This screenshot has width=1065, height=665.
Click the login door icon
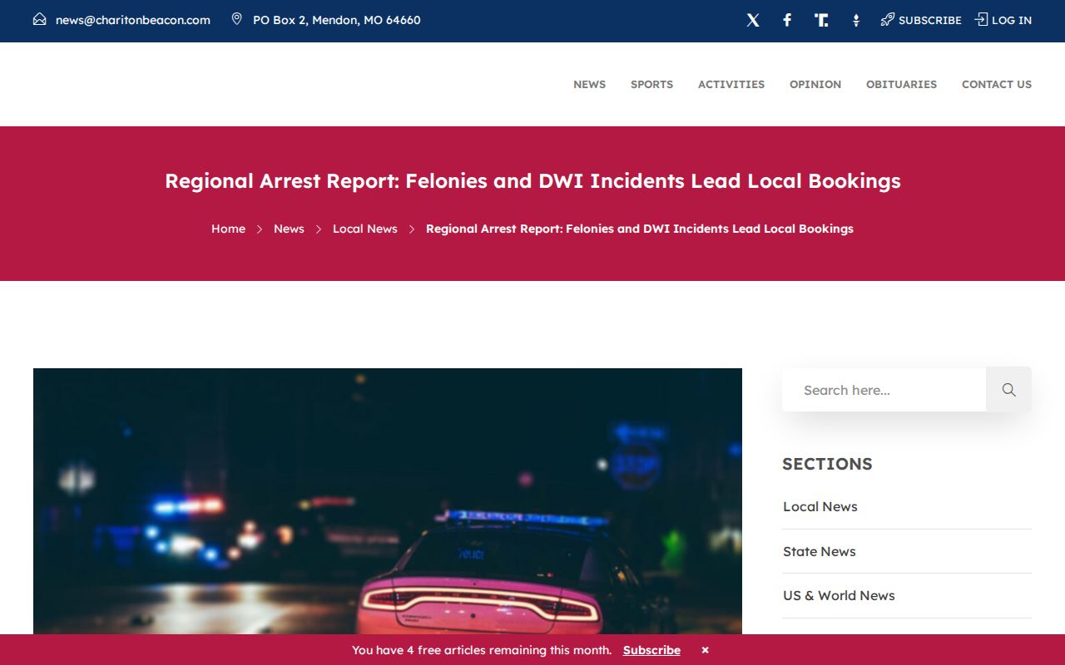(982, 19)
